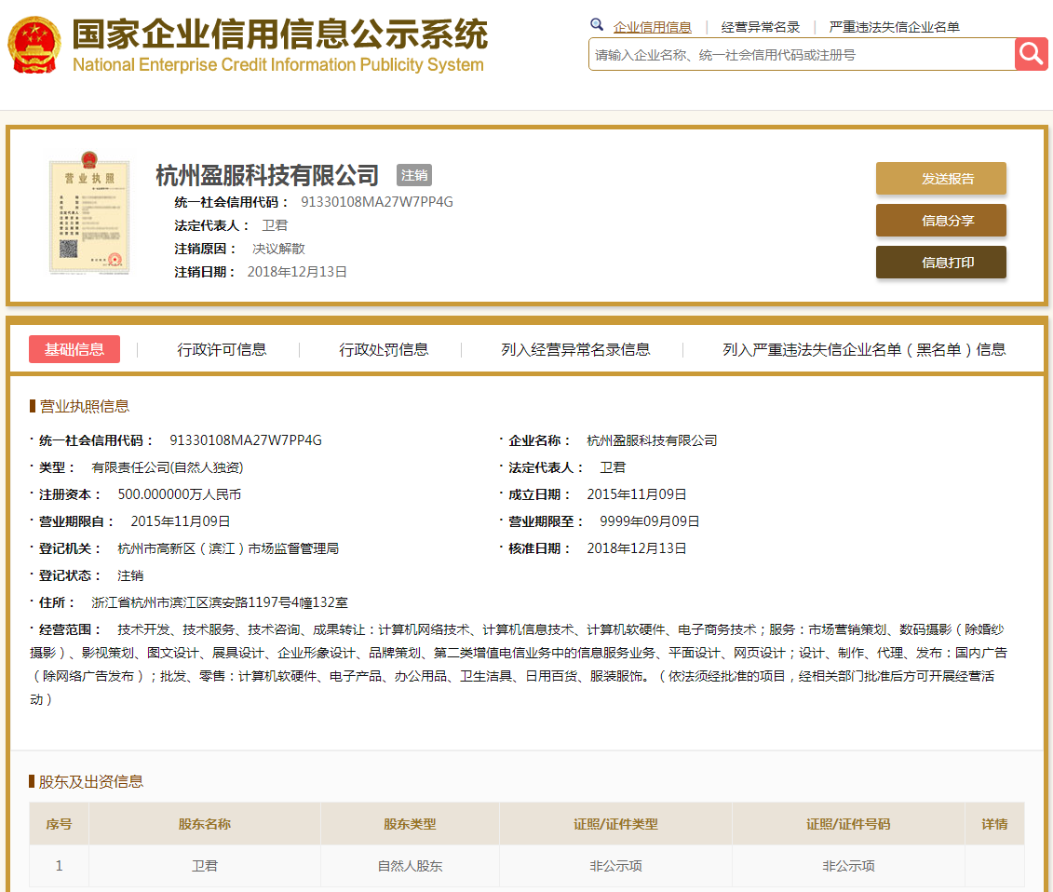Select the 企业信用信息 search category
Screen dimensions: 1053x892
click(x=652, y=27)
